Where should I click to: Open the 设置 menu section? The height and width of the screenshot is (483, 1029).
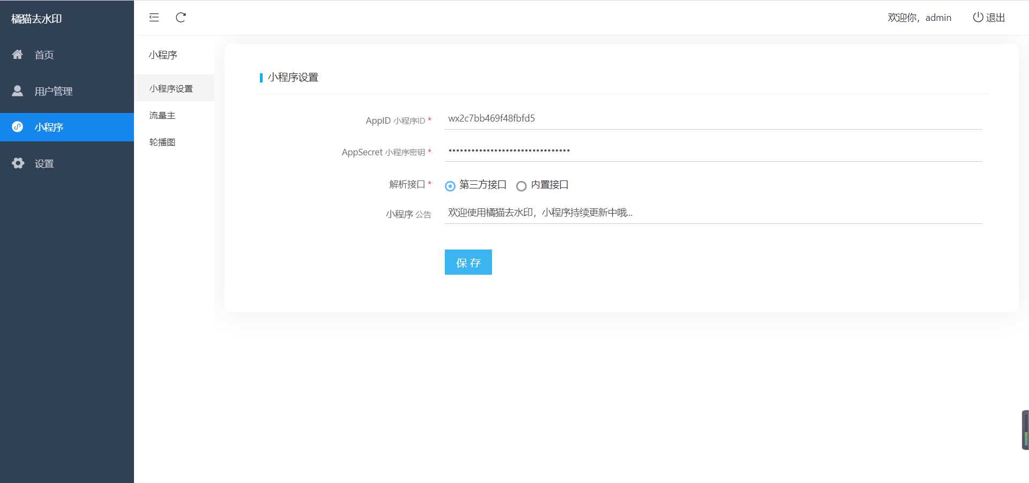(x=43, y=163)
